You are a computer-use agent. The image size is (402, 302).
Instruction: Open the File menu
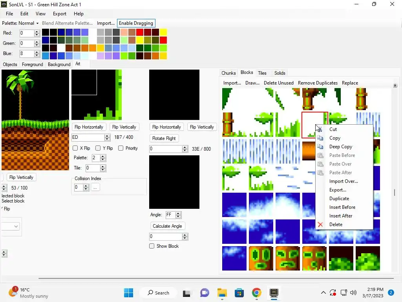coord(9,14)
